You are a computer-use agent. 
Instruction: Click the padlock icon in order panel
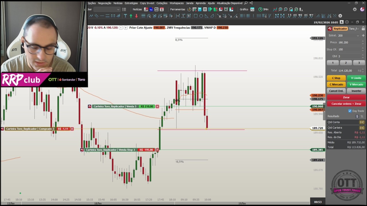[x=363, y=29]
